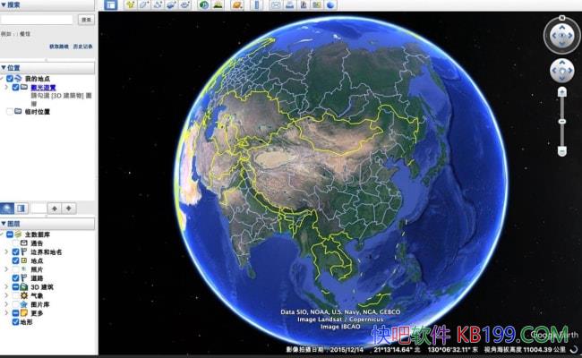
Task: Open the 历史记录 (History) link
Action: pyautogui.click(x=82, y=46)
